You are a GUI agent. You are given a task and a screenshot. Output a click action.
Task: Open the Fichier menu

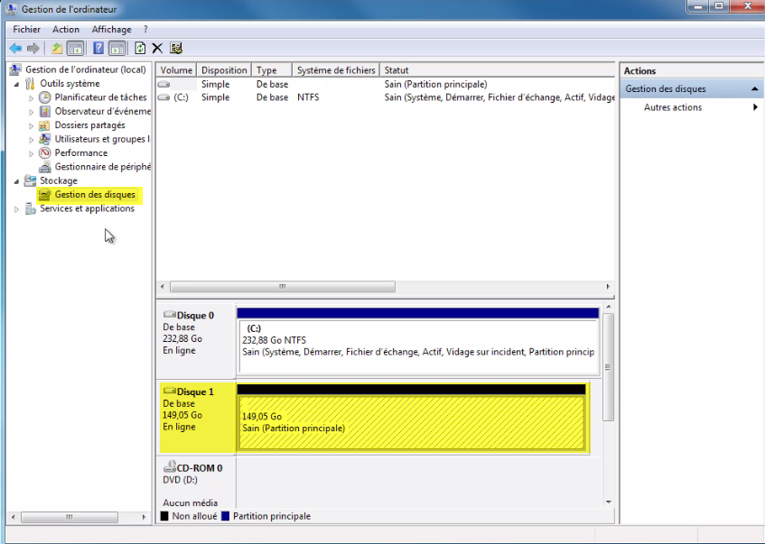pyautogui.click(x=26, y=29)
